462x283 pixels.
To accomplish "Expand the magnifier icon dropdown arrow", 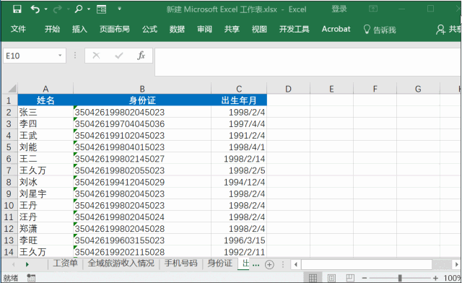I will 89,9.
